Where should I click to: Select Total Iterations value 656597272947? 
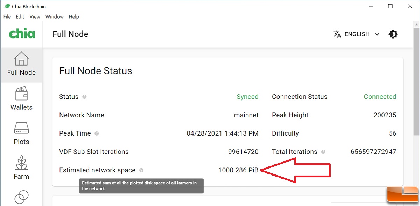[373, 152]
